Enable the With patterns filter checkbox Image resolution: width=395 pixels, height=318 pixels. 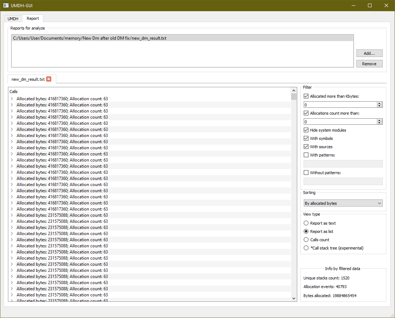(306, 155)
